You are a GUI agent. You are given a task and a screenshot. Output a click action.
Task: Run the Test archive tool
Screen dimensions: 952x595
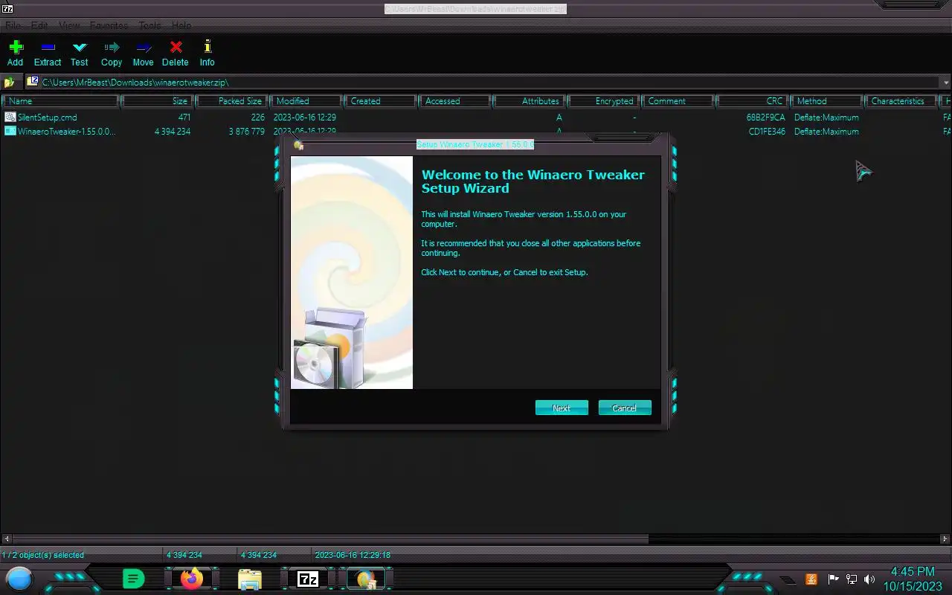coord(80,48)
